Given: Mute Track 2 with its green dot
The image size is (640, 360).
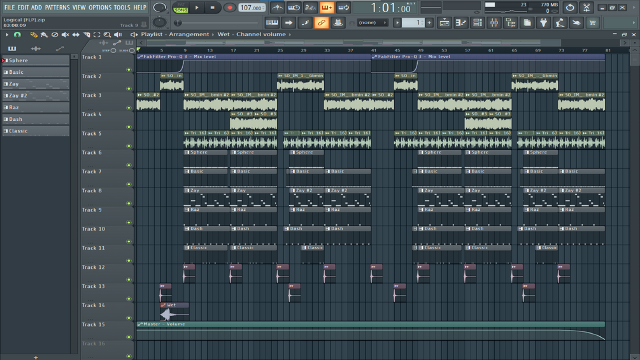Looking at the screenshot, I should pos(129,89).
